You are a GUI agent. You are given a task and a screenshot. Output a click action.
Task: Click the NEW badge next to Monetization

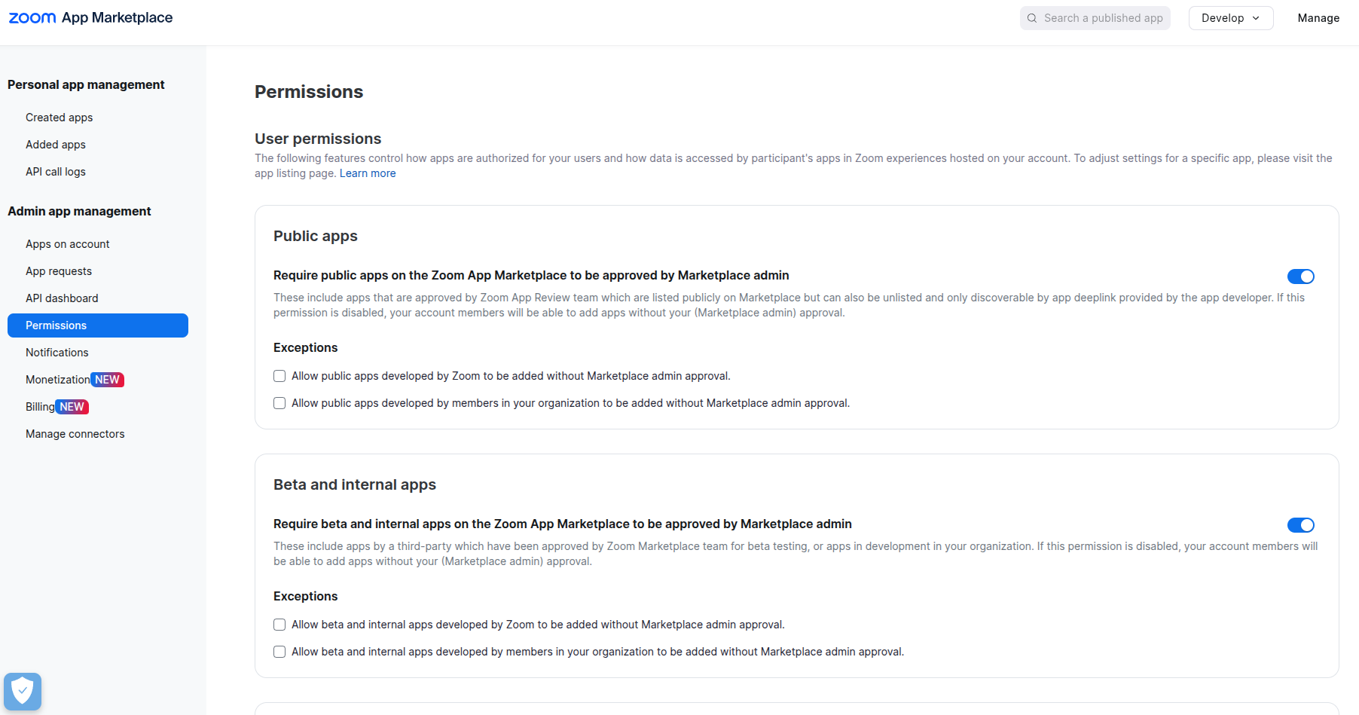click(108, 379)
